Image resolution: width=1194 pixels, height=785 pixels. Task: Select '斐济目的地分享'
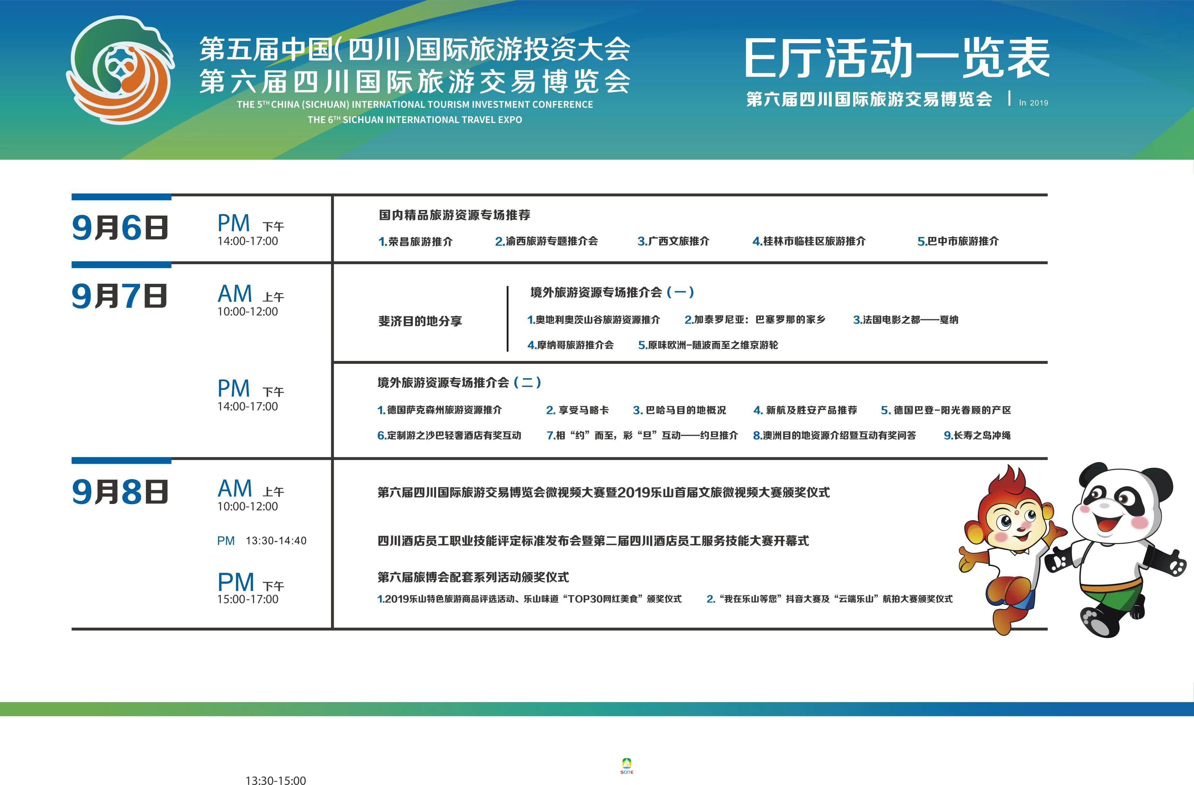(420, 321)
